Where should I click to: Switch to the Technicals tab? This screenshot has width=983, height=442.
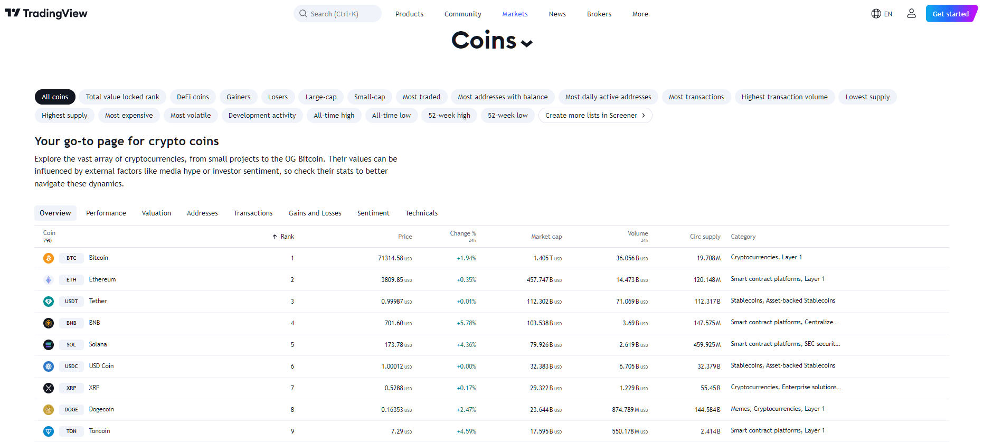(x=421, y=213)
